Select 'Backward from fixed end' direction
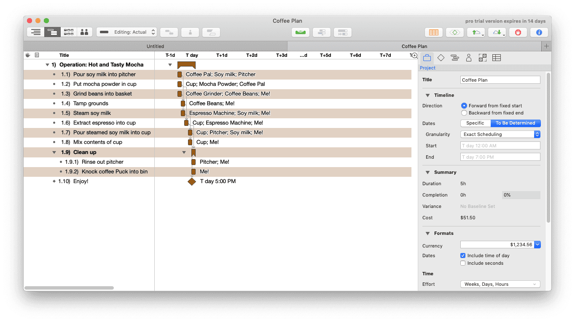Image resolution: width=575 pixels, height=322 pixels. pyautogui.click(x=464, y=113)
